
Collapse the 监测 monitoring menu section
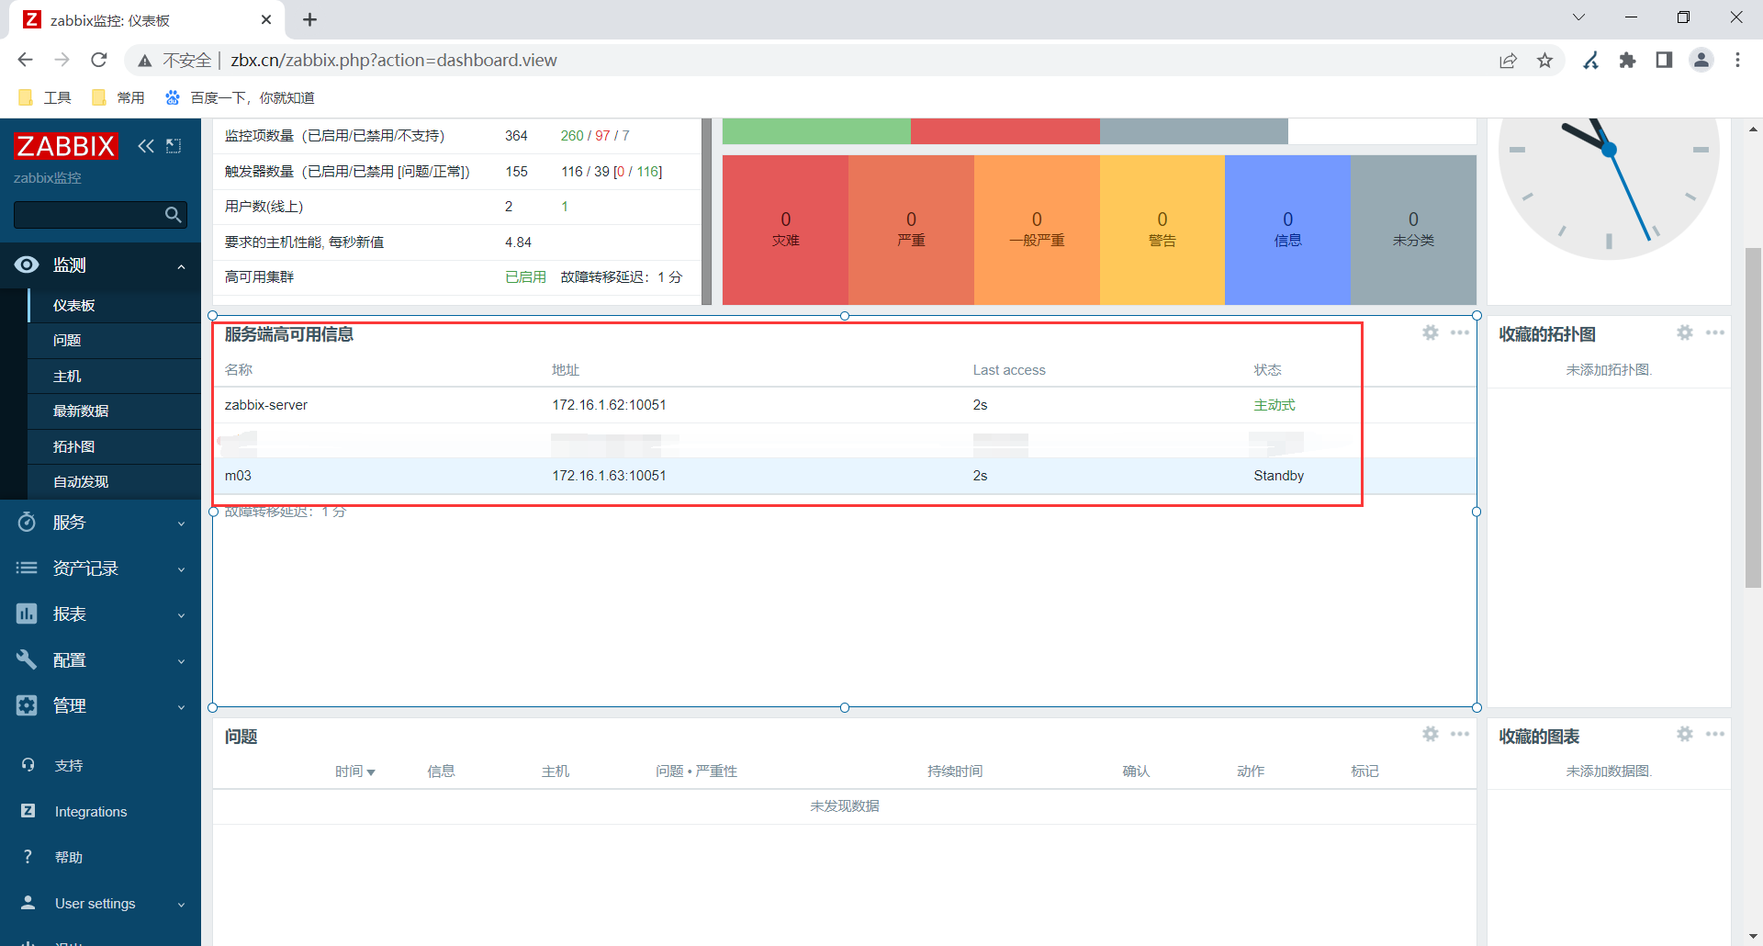101,265
